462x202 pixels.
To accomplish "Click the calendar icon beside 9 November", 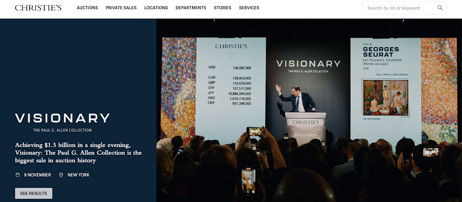I will (x=17, y=175).
